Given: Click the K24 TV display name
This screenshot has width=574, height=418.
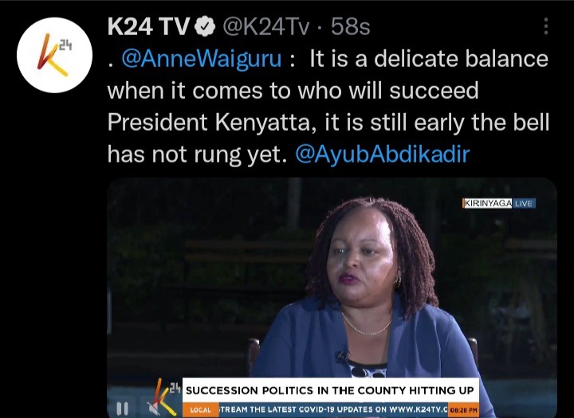Looking at the screenshot, I should tap(148, 27).
